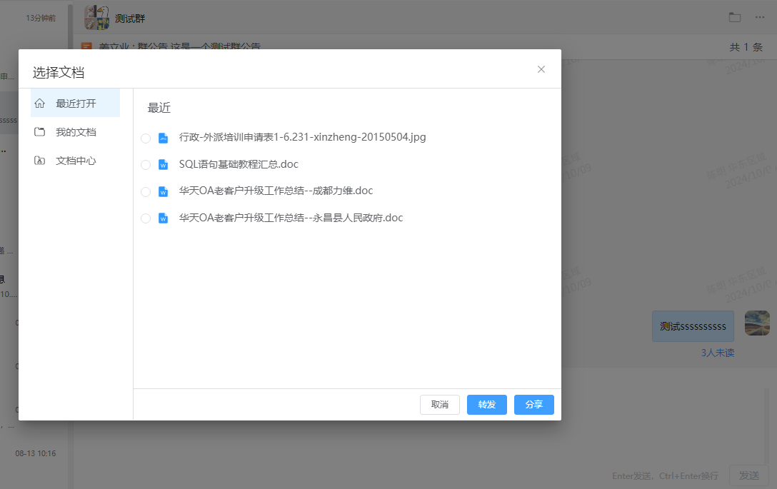
Task: Select radio button for the xinzheng-20150504.jpg file
Action: pos(146,138)
